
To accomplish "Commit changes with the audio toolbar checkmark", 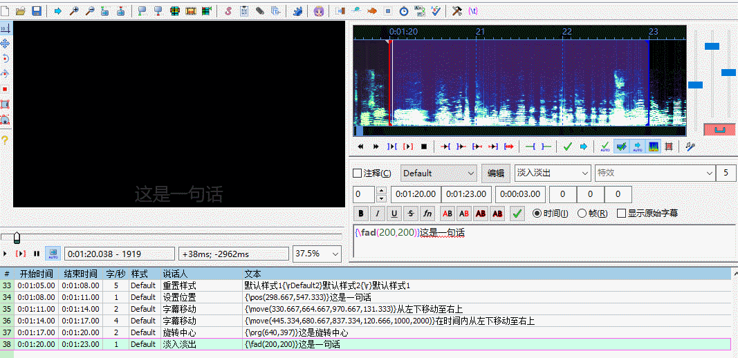I will 567,147.
